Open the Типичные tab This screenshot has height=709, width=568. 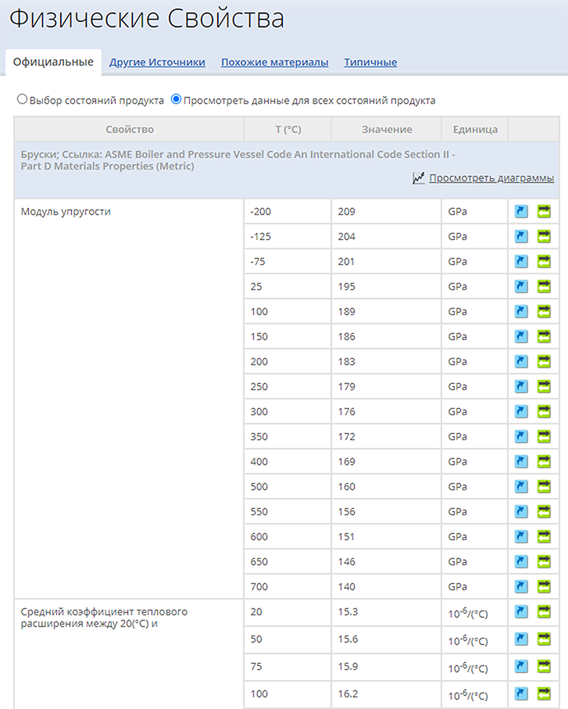click(370, 63)
